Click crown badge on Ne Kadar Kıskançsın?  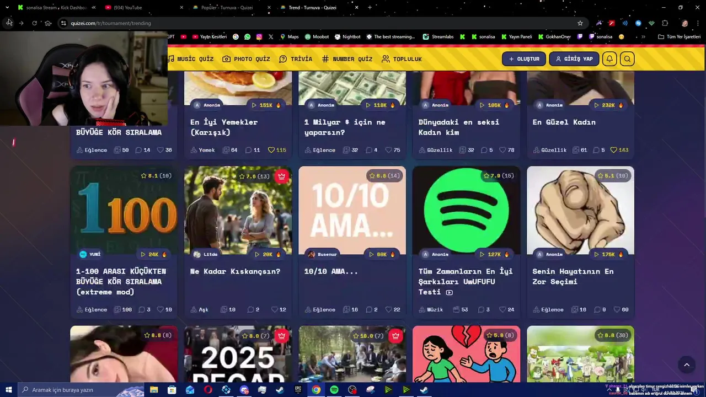pos(282,176)
